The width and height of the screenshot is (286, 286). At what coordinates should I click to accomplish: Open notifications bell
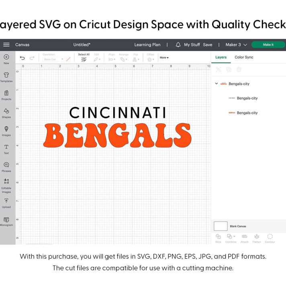click(x=178, y=45)
